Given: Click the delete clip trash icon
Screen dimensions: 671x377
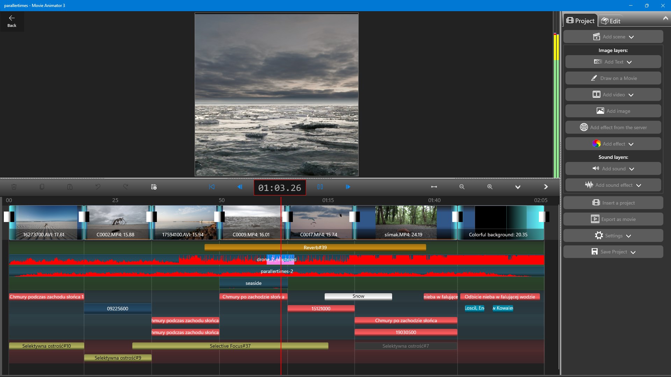Looking at the screenshot, I should coord(14,187).
